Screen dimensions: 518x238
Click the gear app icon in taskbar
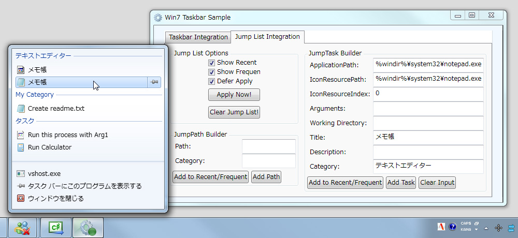pos(88,228)
